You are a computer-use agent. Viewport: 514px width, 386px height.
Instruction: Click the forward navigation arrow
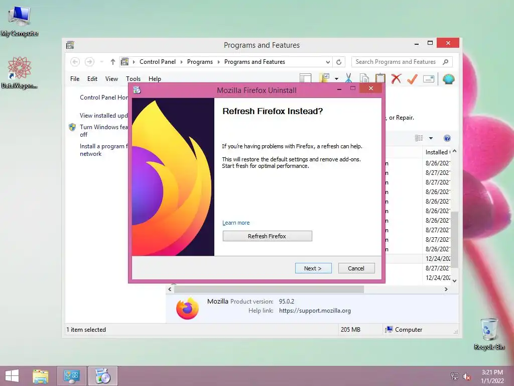[89, 62]
